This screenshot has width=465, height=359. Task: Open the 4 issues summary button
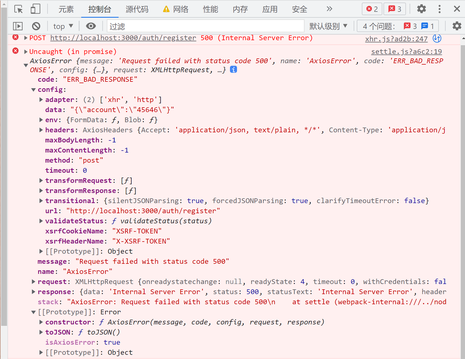tap(398, 26)
